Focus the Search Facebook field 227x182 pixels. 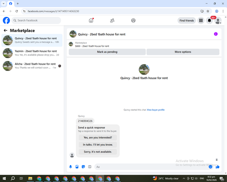(36, 20)
